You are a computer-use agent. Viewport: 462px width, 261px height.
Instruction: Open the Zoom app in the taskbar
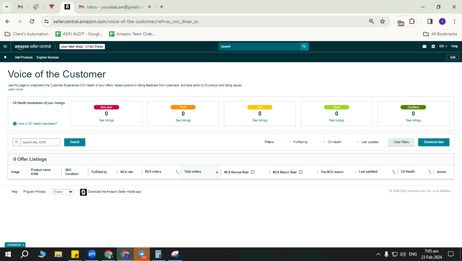[92, 254]
